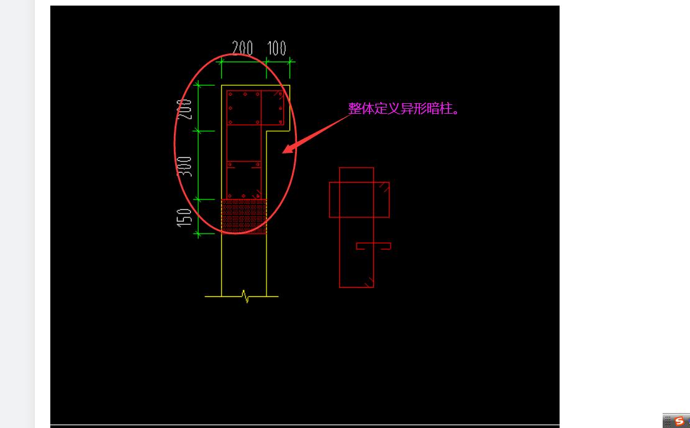Click the 150 vertical dimension label
The image size is (690, 428).
coord(184,217)
